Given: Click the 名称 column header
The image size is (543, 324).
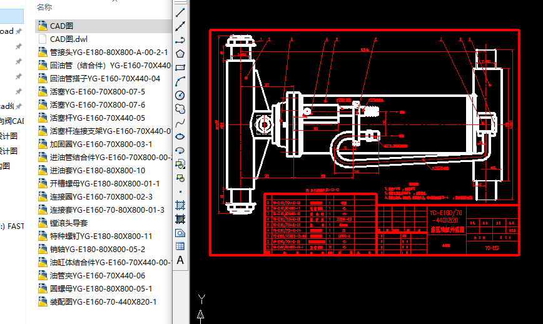Looking at the screenshot, I should click(x=44, y=7).
